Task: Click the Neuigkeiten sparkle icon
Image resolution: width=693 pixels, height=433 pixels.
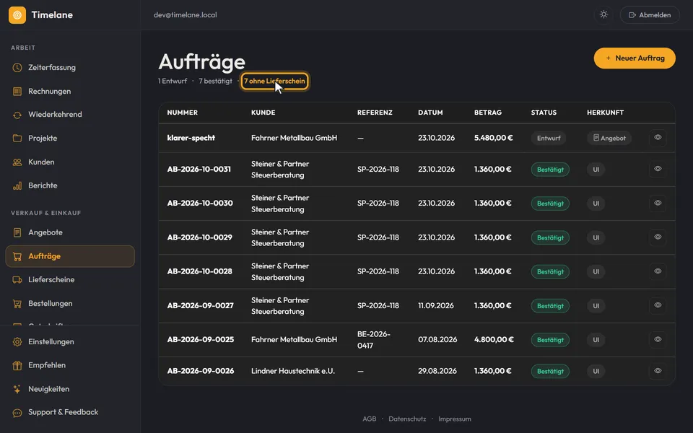Action: 17,389
